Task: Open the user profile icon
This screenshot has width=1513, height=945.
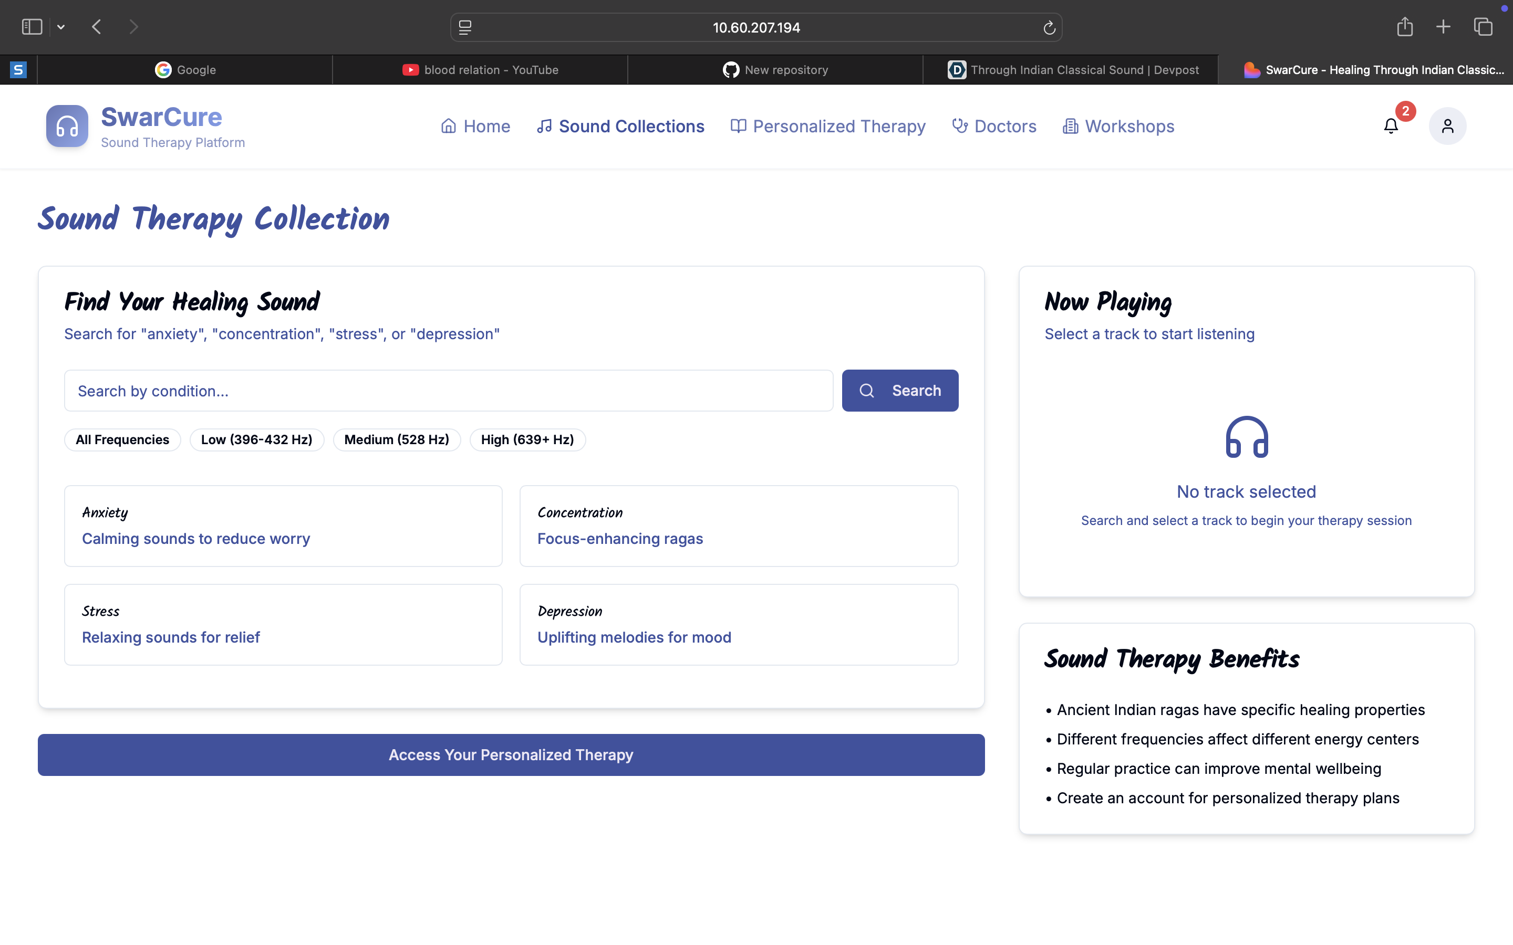Action: 1447,126
